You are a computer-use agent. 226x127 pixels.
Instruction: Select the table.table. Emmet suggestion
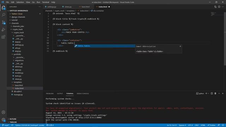click(x=105, y=46)
